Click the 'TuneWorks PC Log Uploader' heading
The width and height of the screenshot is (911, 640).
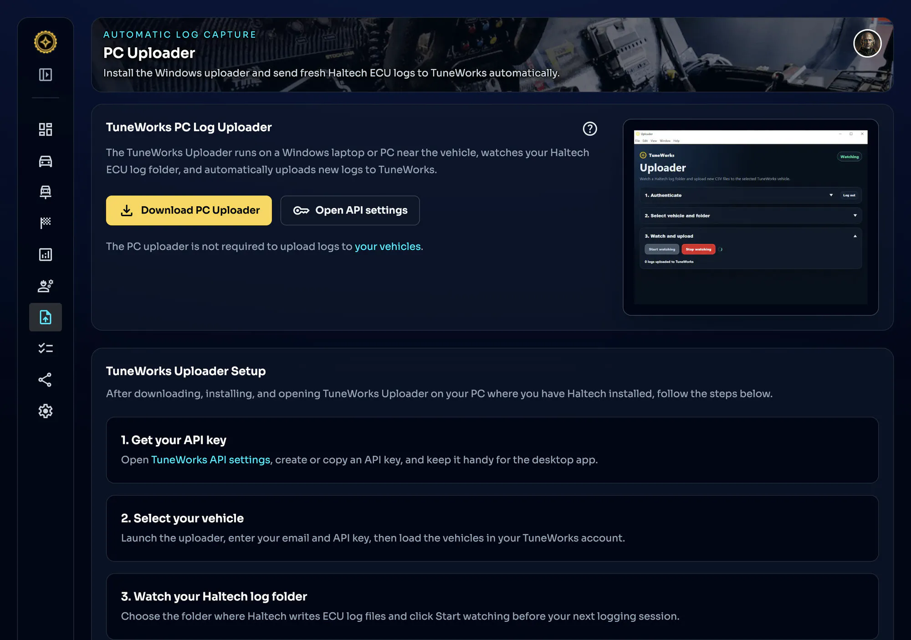pyautogui.click(x=189, y=127)
